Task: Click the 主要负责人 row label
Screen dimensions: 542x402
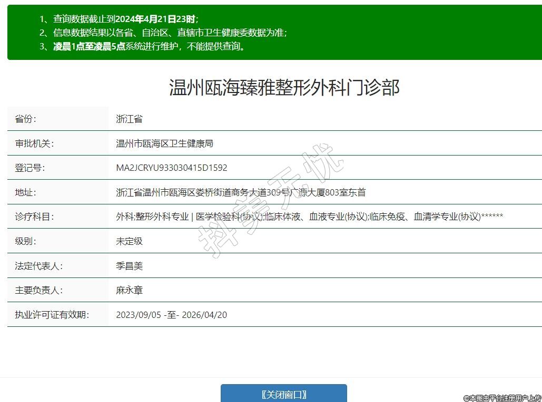Action: [39, 290]
